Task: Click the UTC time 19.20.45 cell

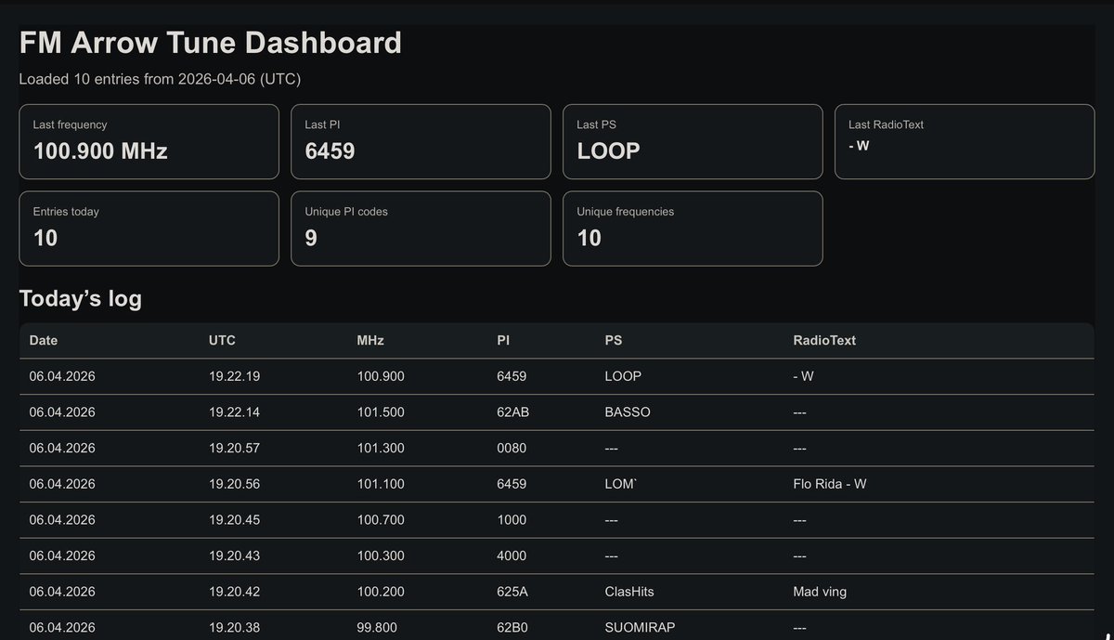Action: tap(235, 519)
